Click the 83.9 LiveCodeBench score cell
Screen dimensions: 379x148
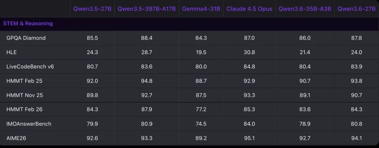point(357,67)
